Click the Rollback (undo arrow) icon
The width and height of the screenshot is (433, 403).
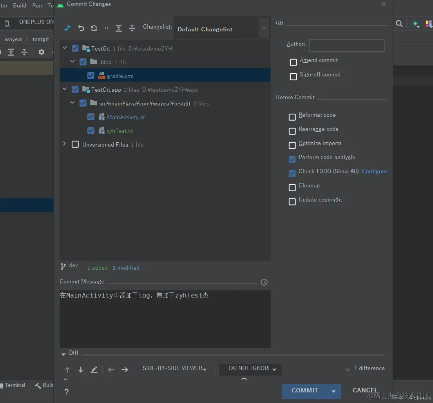pos(81,28)
